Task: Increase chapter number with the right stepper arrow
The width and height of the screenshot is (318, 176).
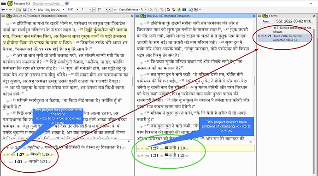Action: [94, 10]
